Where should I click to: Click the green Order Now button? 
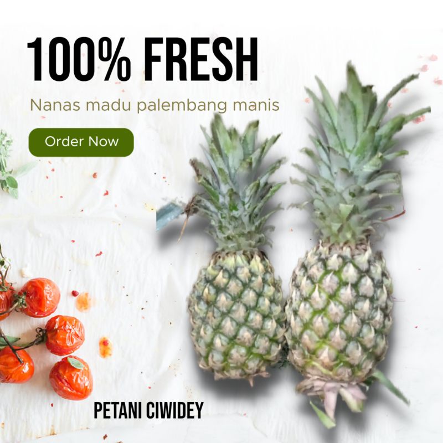[81, 142]
